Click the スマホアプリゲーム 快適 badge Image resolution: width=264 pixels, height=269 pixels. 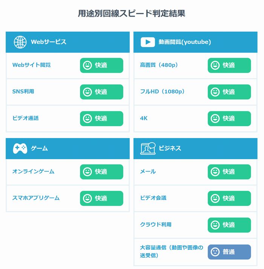pos(101,198)
